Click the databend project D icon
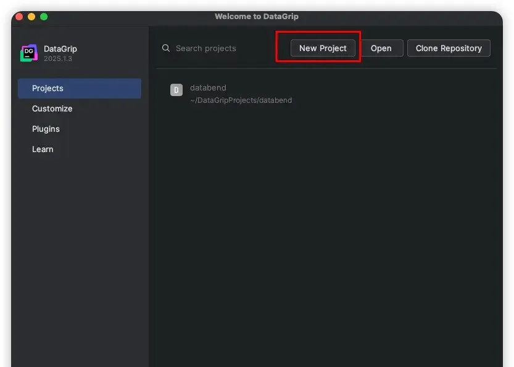Screen dimensions: 514x367 176,90
